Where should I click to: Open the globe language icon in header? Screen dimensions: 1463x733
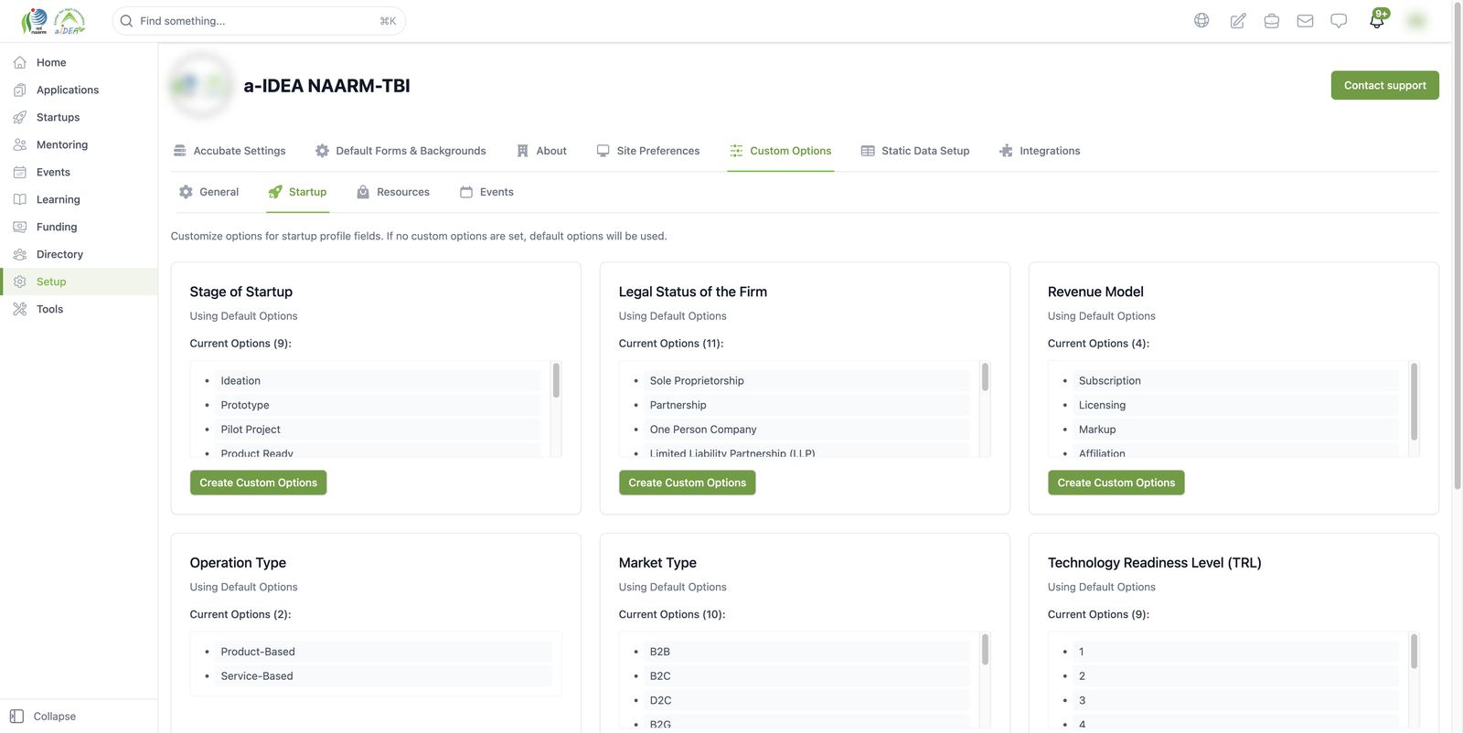click(1201, 20)
